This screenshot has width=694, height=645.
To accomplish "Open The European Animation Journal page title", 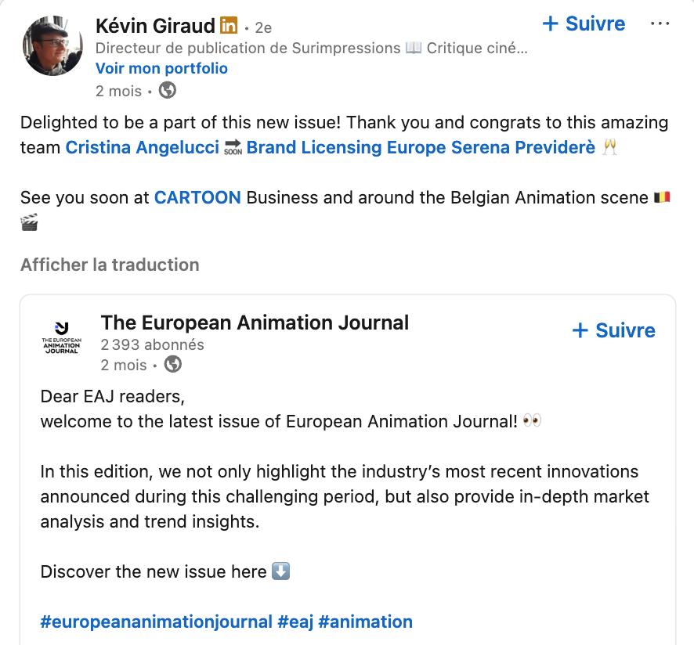I will (255, 322).
